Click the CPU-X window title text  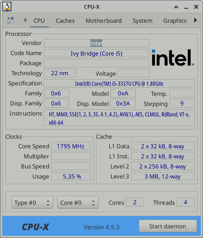click(92, 7)
